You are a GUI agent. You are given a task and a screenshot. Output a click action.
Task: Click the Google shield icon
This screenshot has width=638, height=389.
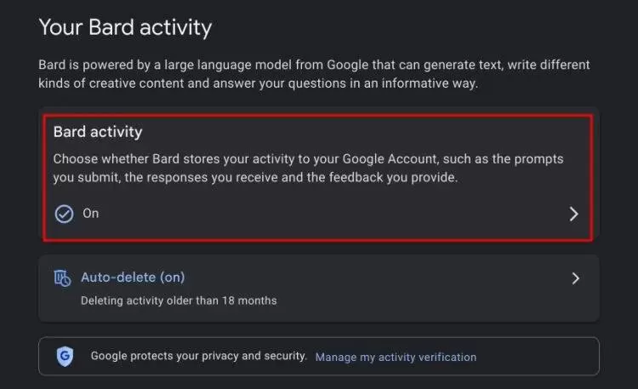(65, 357)
